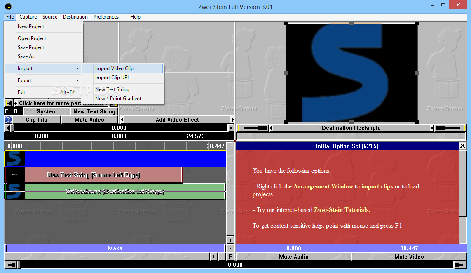Open the Preferences menu

pyautogui.click(x=106, y=17)
